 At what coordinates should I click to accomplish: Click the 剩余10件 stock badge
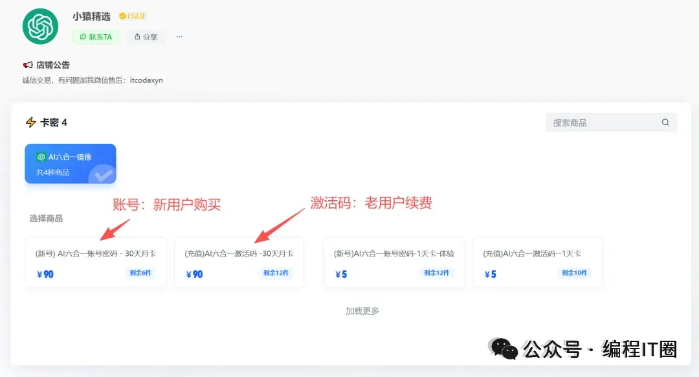coord(574,273)
